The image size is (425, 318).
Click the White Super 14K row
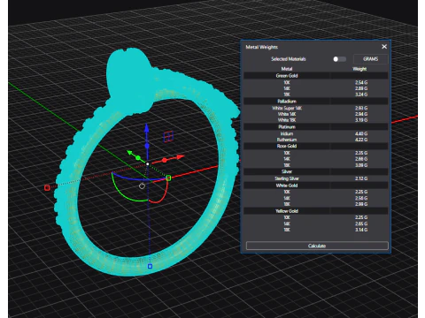pyautogui.click(x=316, y=108)
